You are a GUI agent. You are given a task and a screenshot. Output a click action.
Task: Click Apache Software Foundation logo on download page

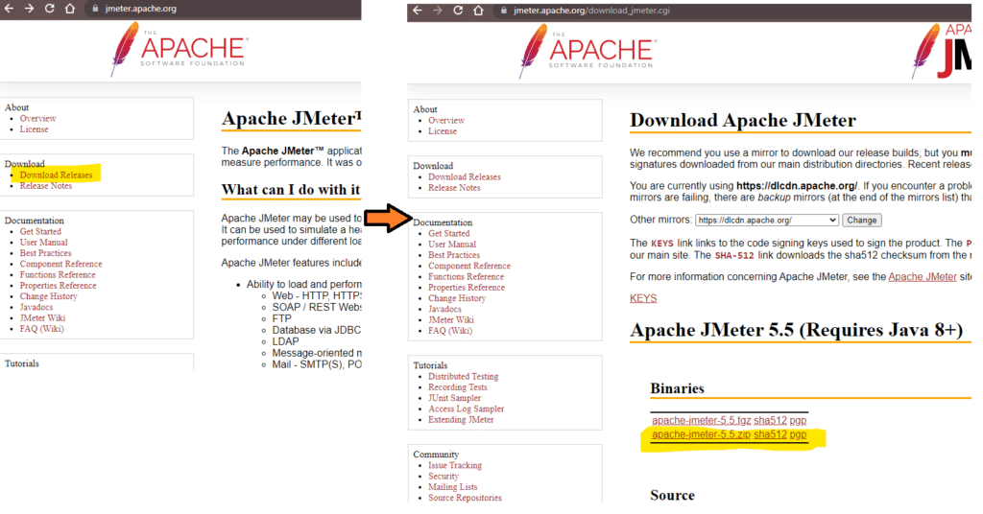(587, 52)
